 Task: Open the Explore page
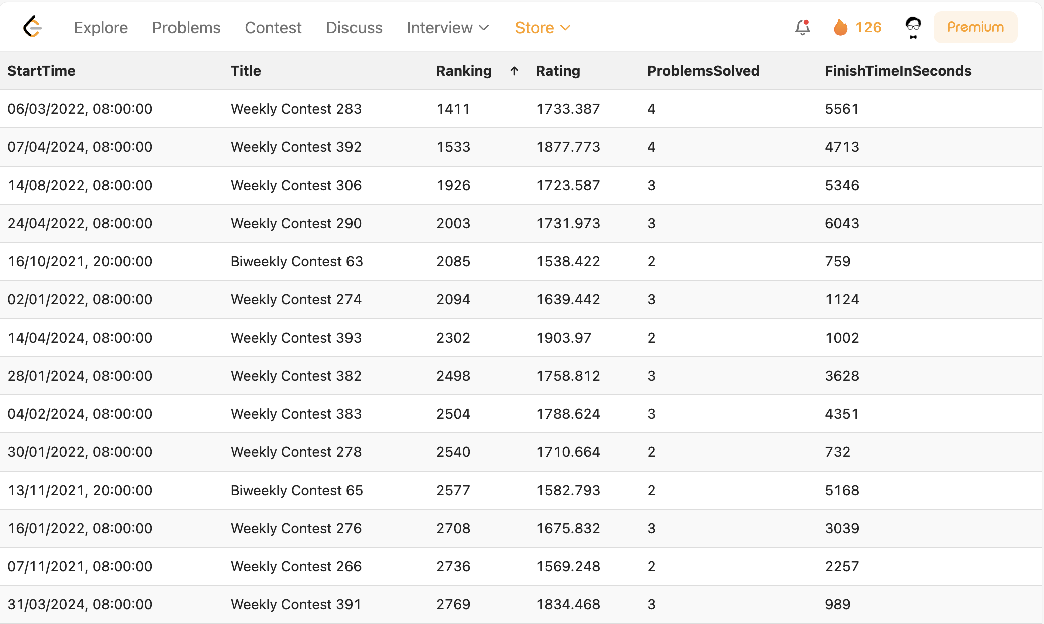(101, 28)
